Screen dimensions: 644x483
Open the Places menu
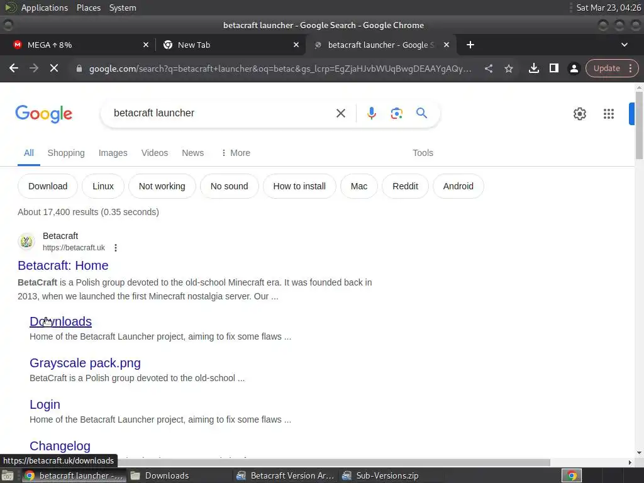click(x=88, y=8)
